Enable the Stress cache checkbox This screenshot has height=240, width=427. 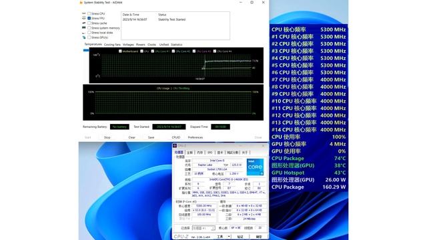(x=89, y=23)
